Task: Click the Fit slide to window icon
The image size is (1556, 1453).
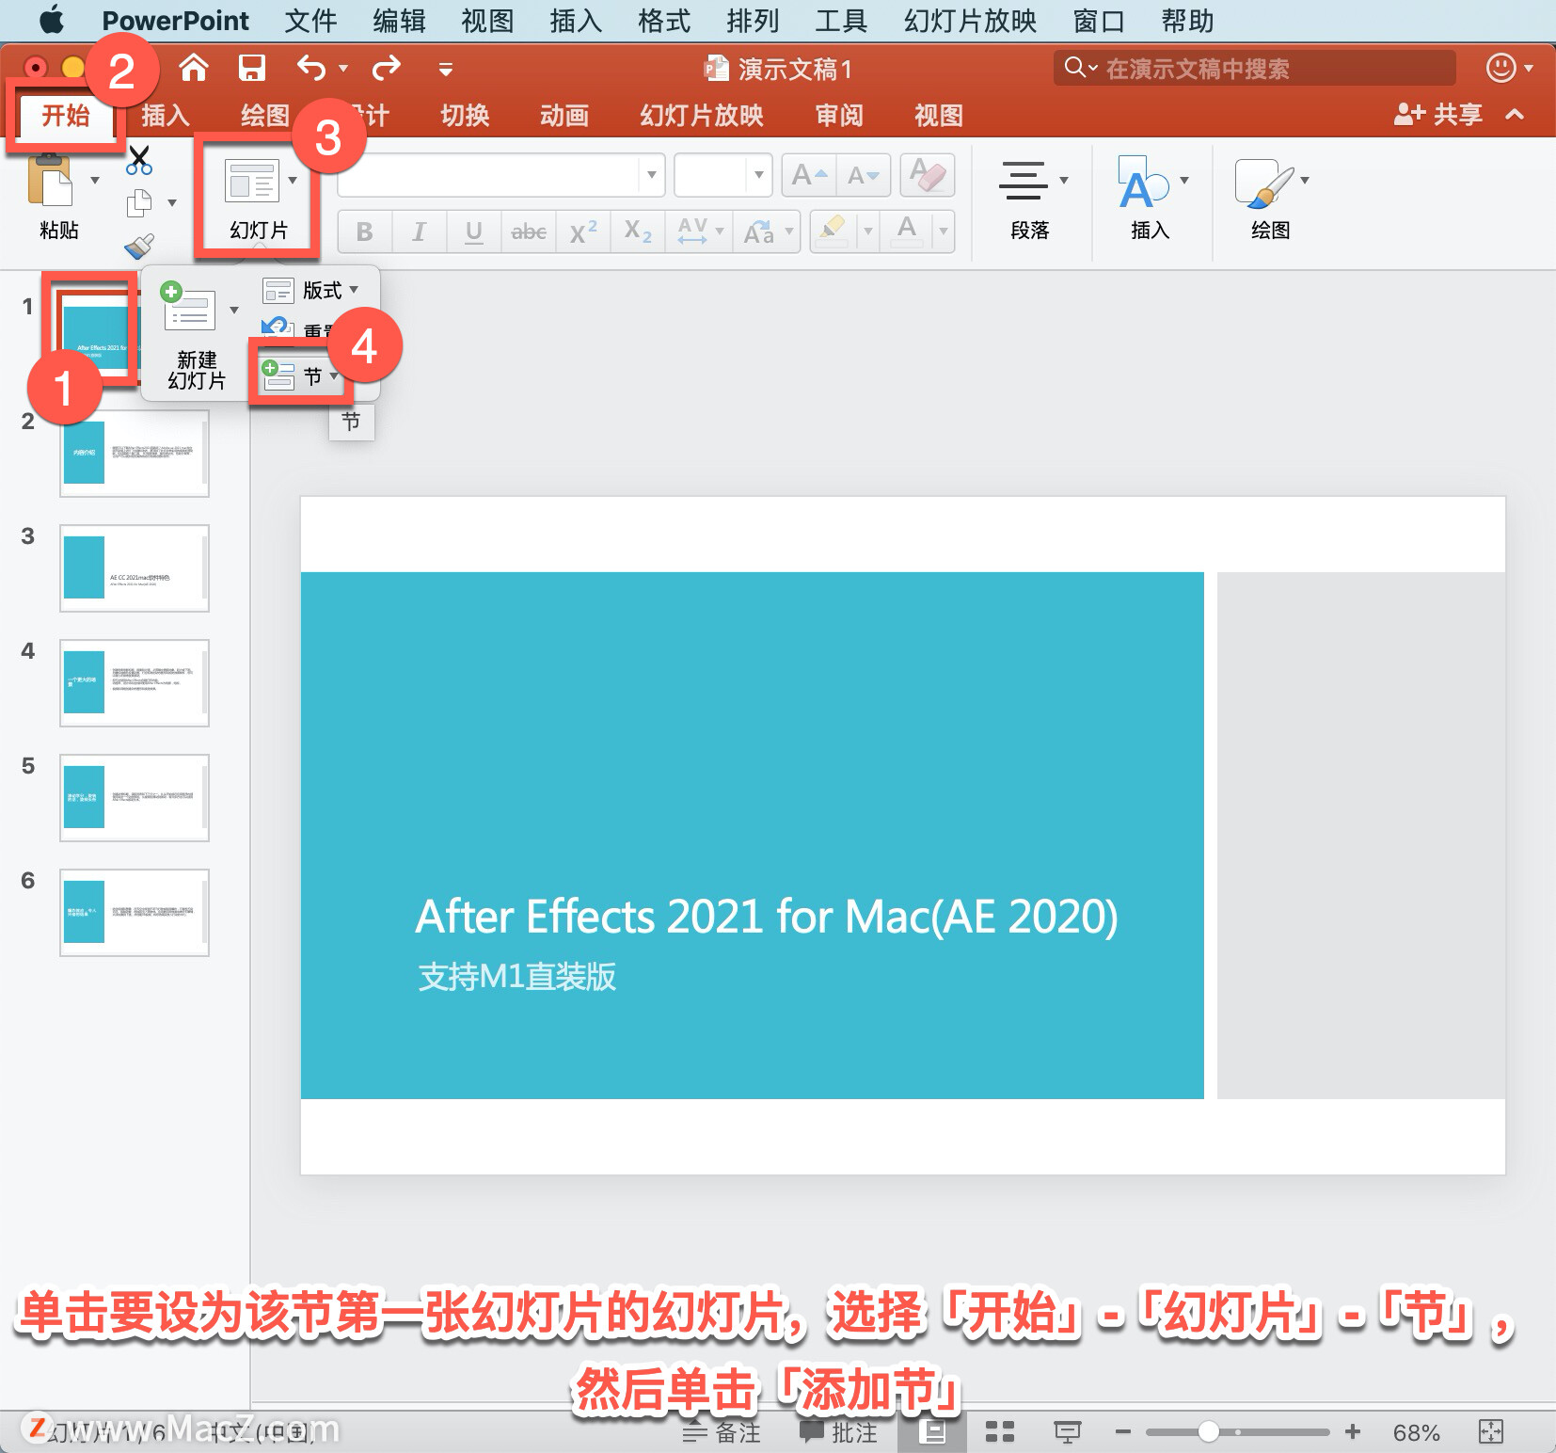Action: click(1491, 1432)
